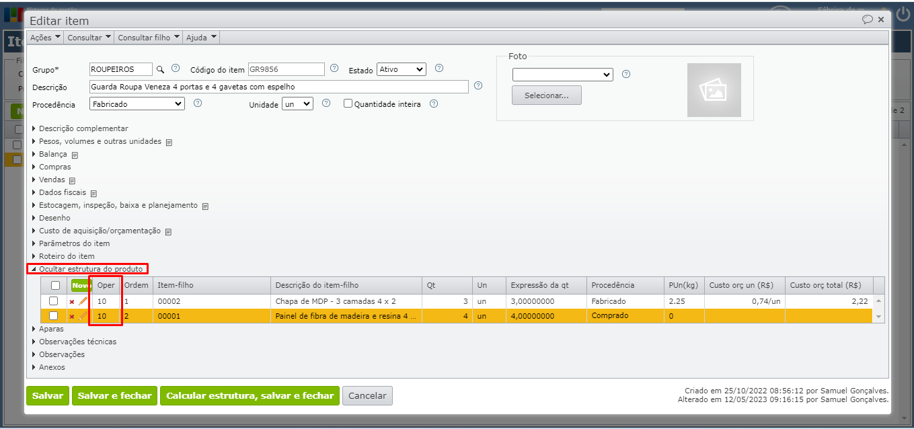The width and height of the screenshot is (914, 429).
Task: Open the Ações menu
Action: 45,38
